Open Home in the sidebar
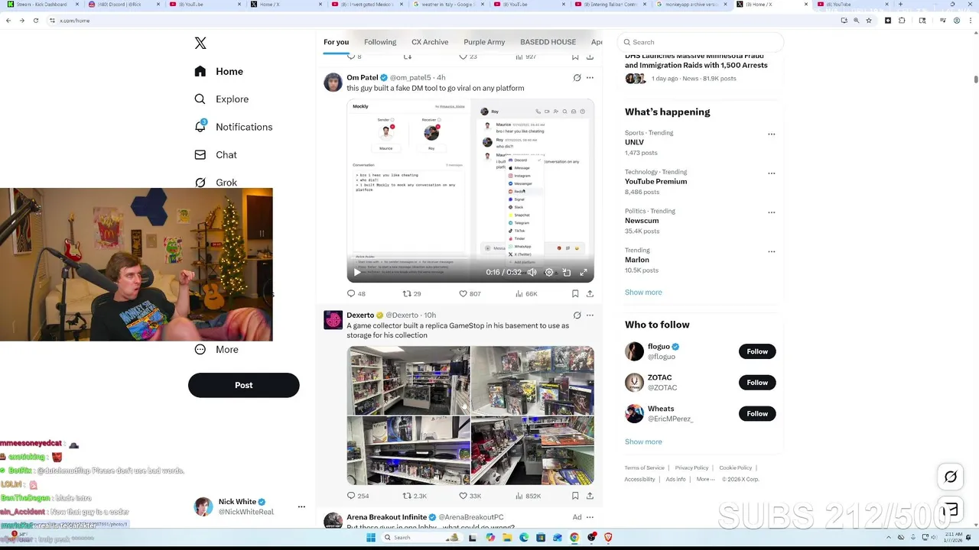 [x=219, y=71]
